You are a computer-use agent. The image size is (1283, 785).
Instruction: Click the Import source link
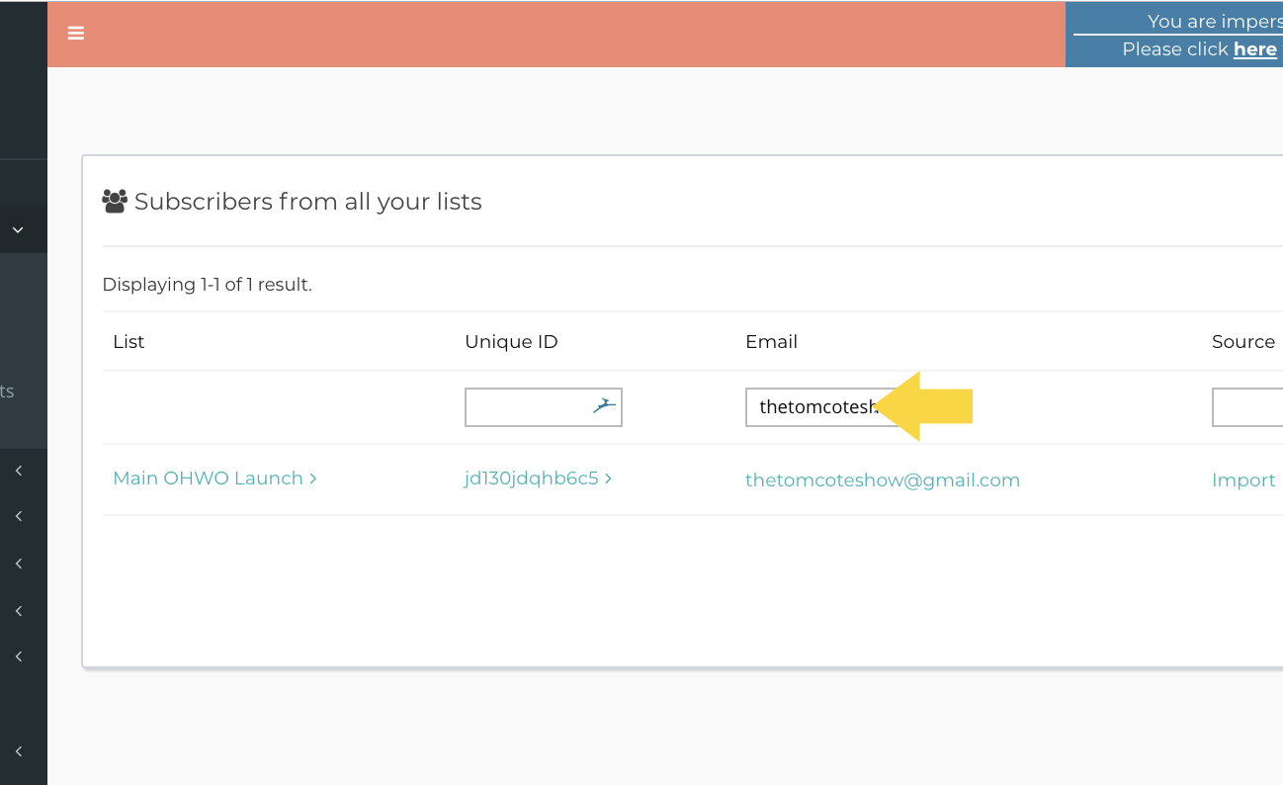pos(1242,480)
